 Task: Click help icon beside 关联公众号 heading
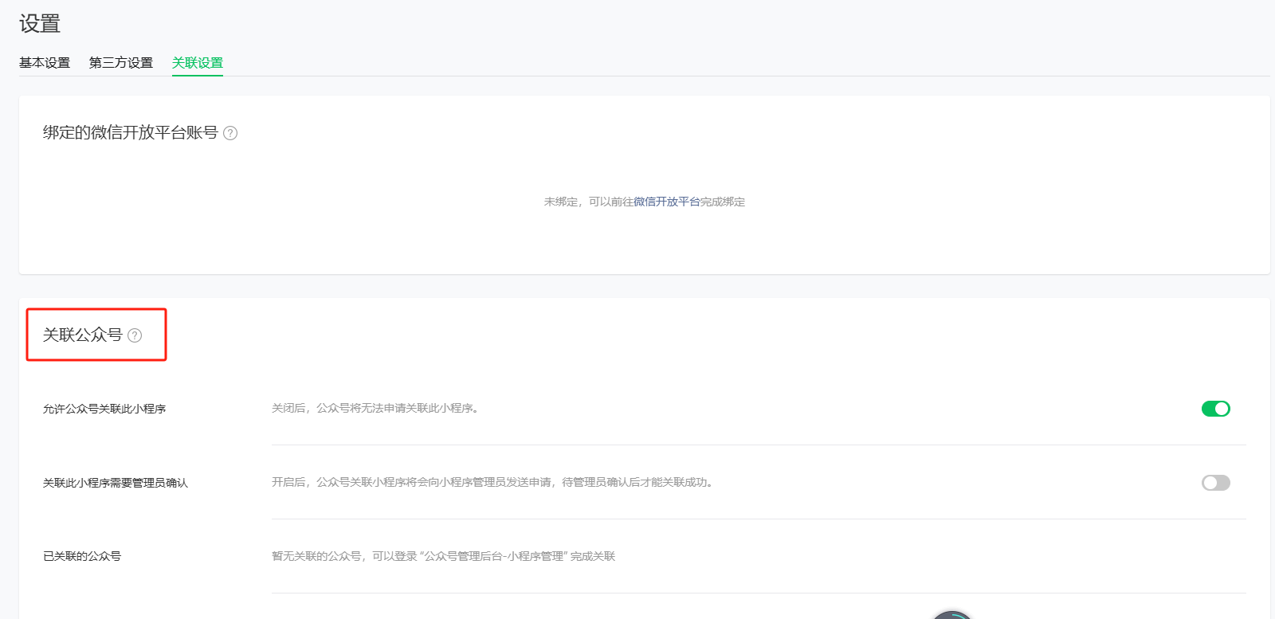pyautogui.click(x=135, y=335)
